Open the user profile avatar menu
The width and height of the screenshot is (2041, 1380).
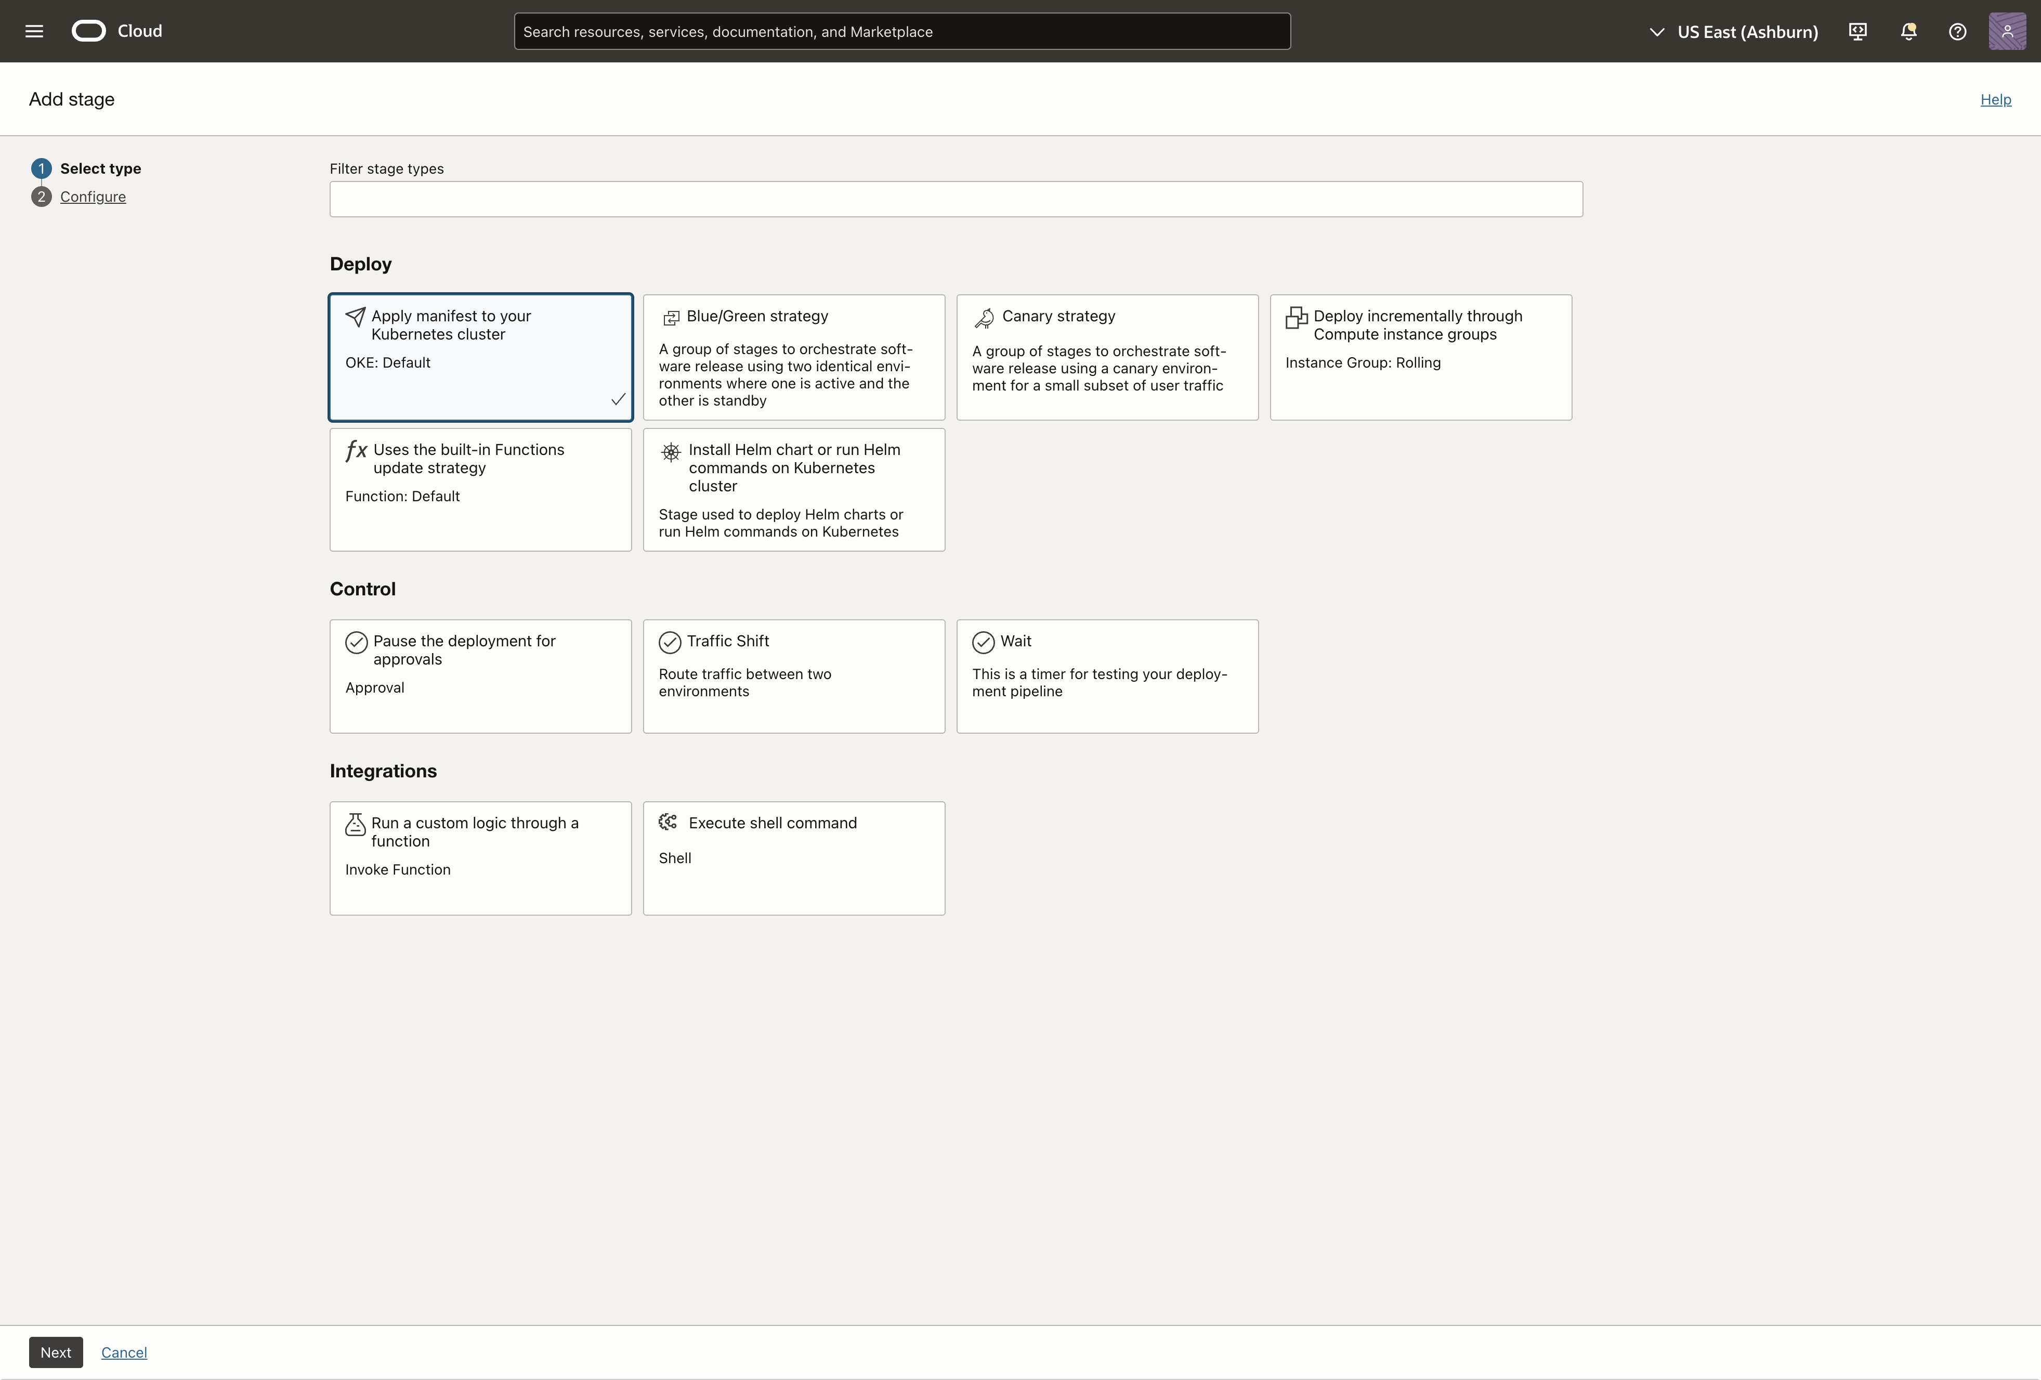click(2007, 32)
